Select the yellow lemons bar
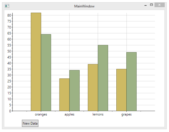The image size is (169, 132). (x=93, y=88)
